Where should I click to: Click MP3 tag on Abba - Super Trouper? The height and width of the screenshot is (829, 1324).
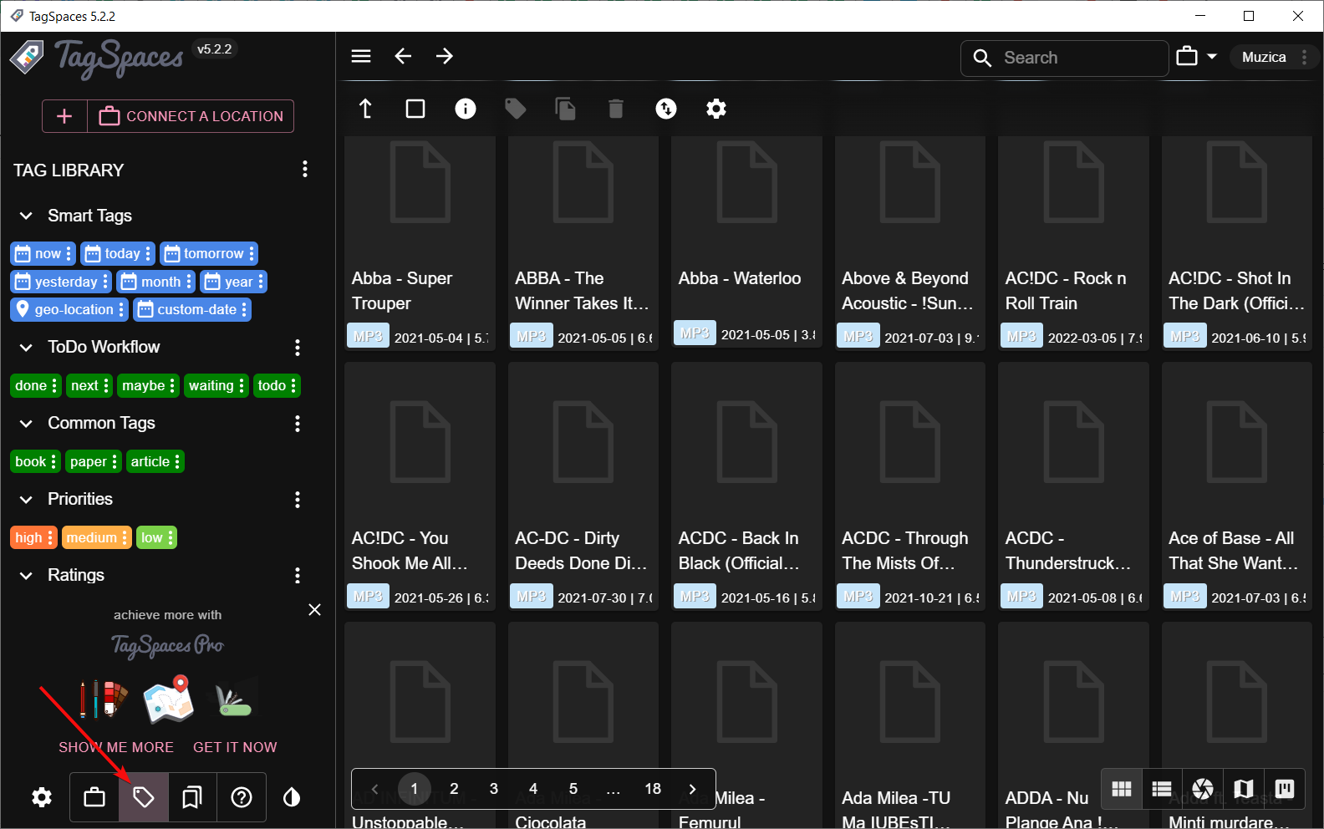pos(368,337)
